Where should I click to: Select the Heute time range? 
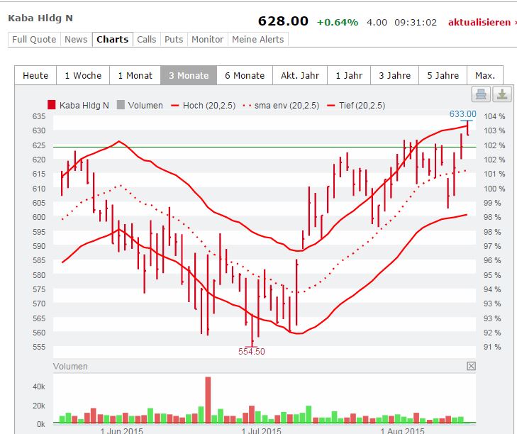click(35, 76)
